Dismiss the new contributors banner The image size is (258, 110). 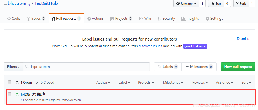click(x=243, y=39)
